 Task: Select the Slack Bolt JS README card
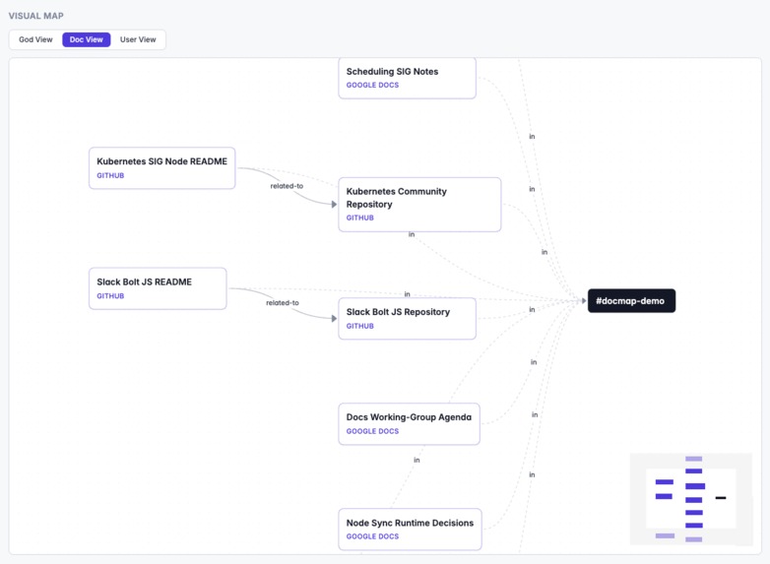click(158, 288)
